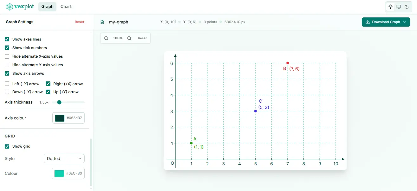Switch to the Chart tab
Screen dimensions: 417x191
pyautogui.click(x=66, y=7)
